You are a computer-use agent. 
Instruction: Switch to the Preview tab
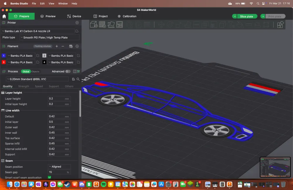pyautogui.click(x=48, y=16)
